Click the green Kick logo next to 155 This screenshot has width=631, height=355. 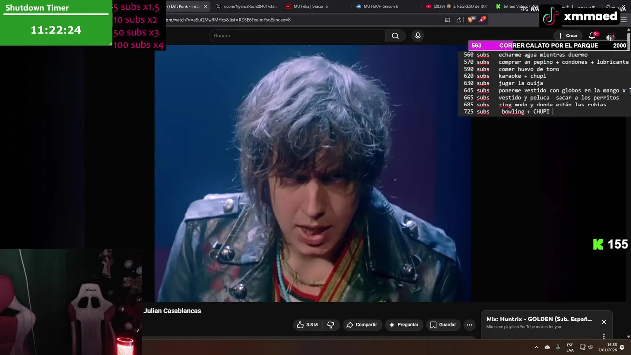[598, 244]
